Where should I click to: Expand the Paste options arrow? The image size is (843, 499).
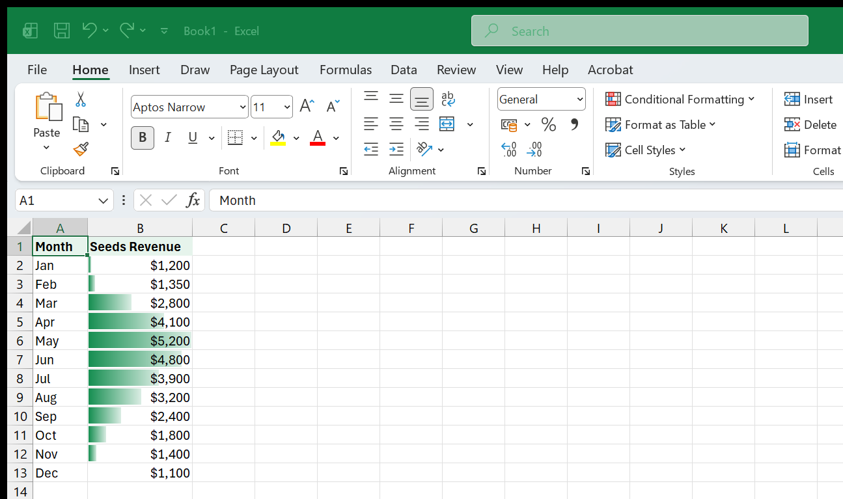(47, 148)
